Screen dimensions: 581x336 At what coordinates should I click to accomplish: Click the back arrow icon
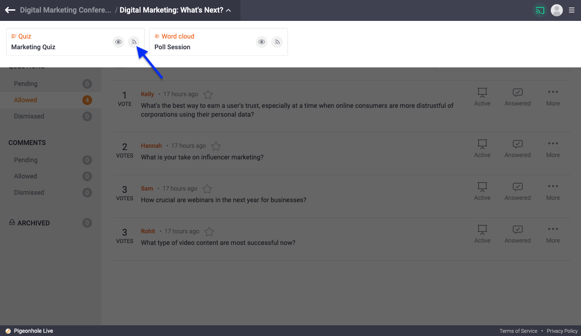[x=10, y=10]
